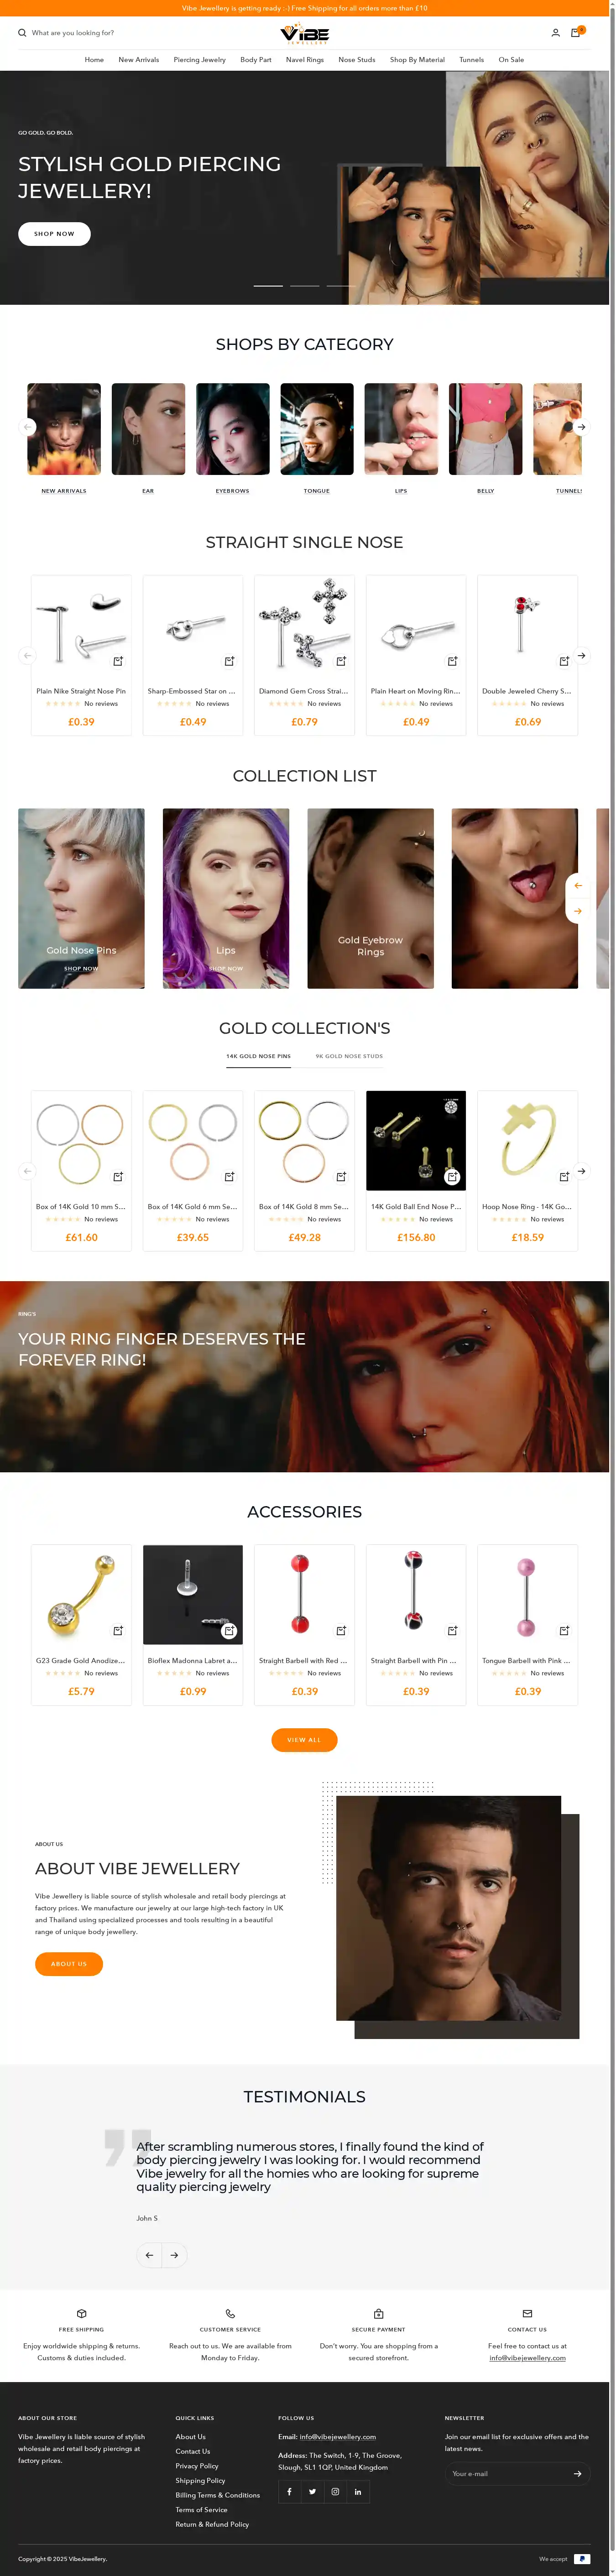
Task: Open the shopping cart icon
Action: point(575,33)
